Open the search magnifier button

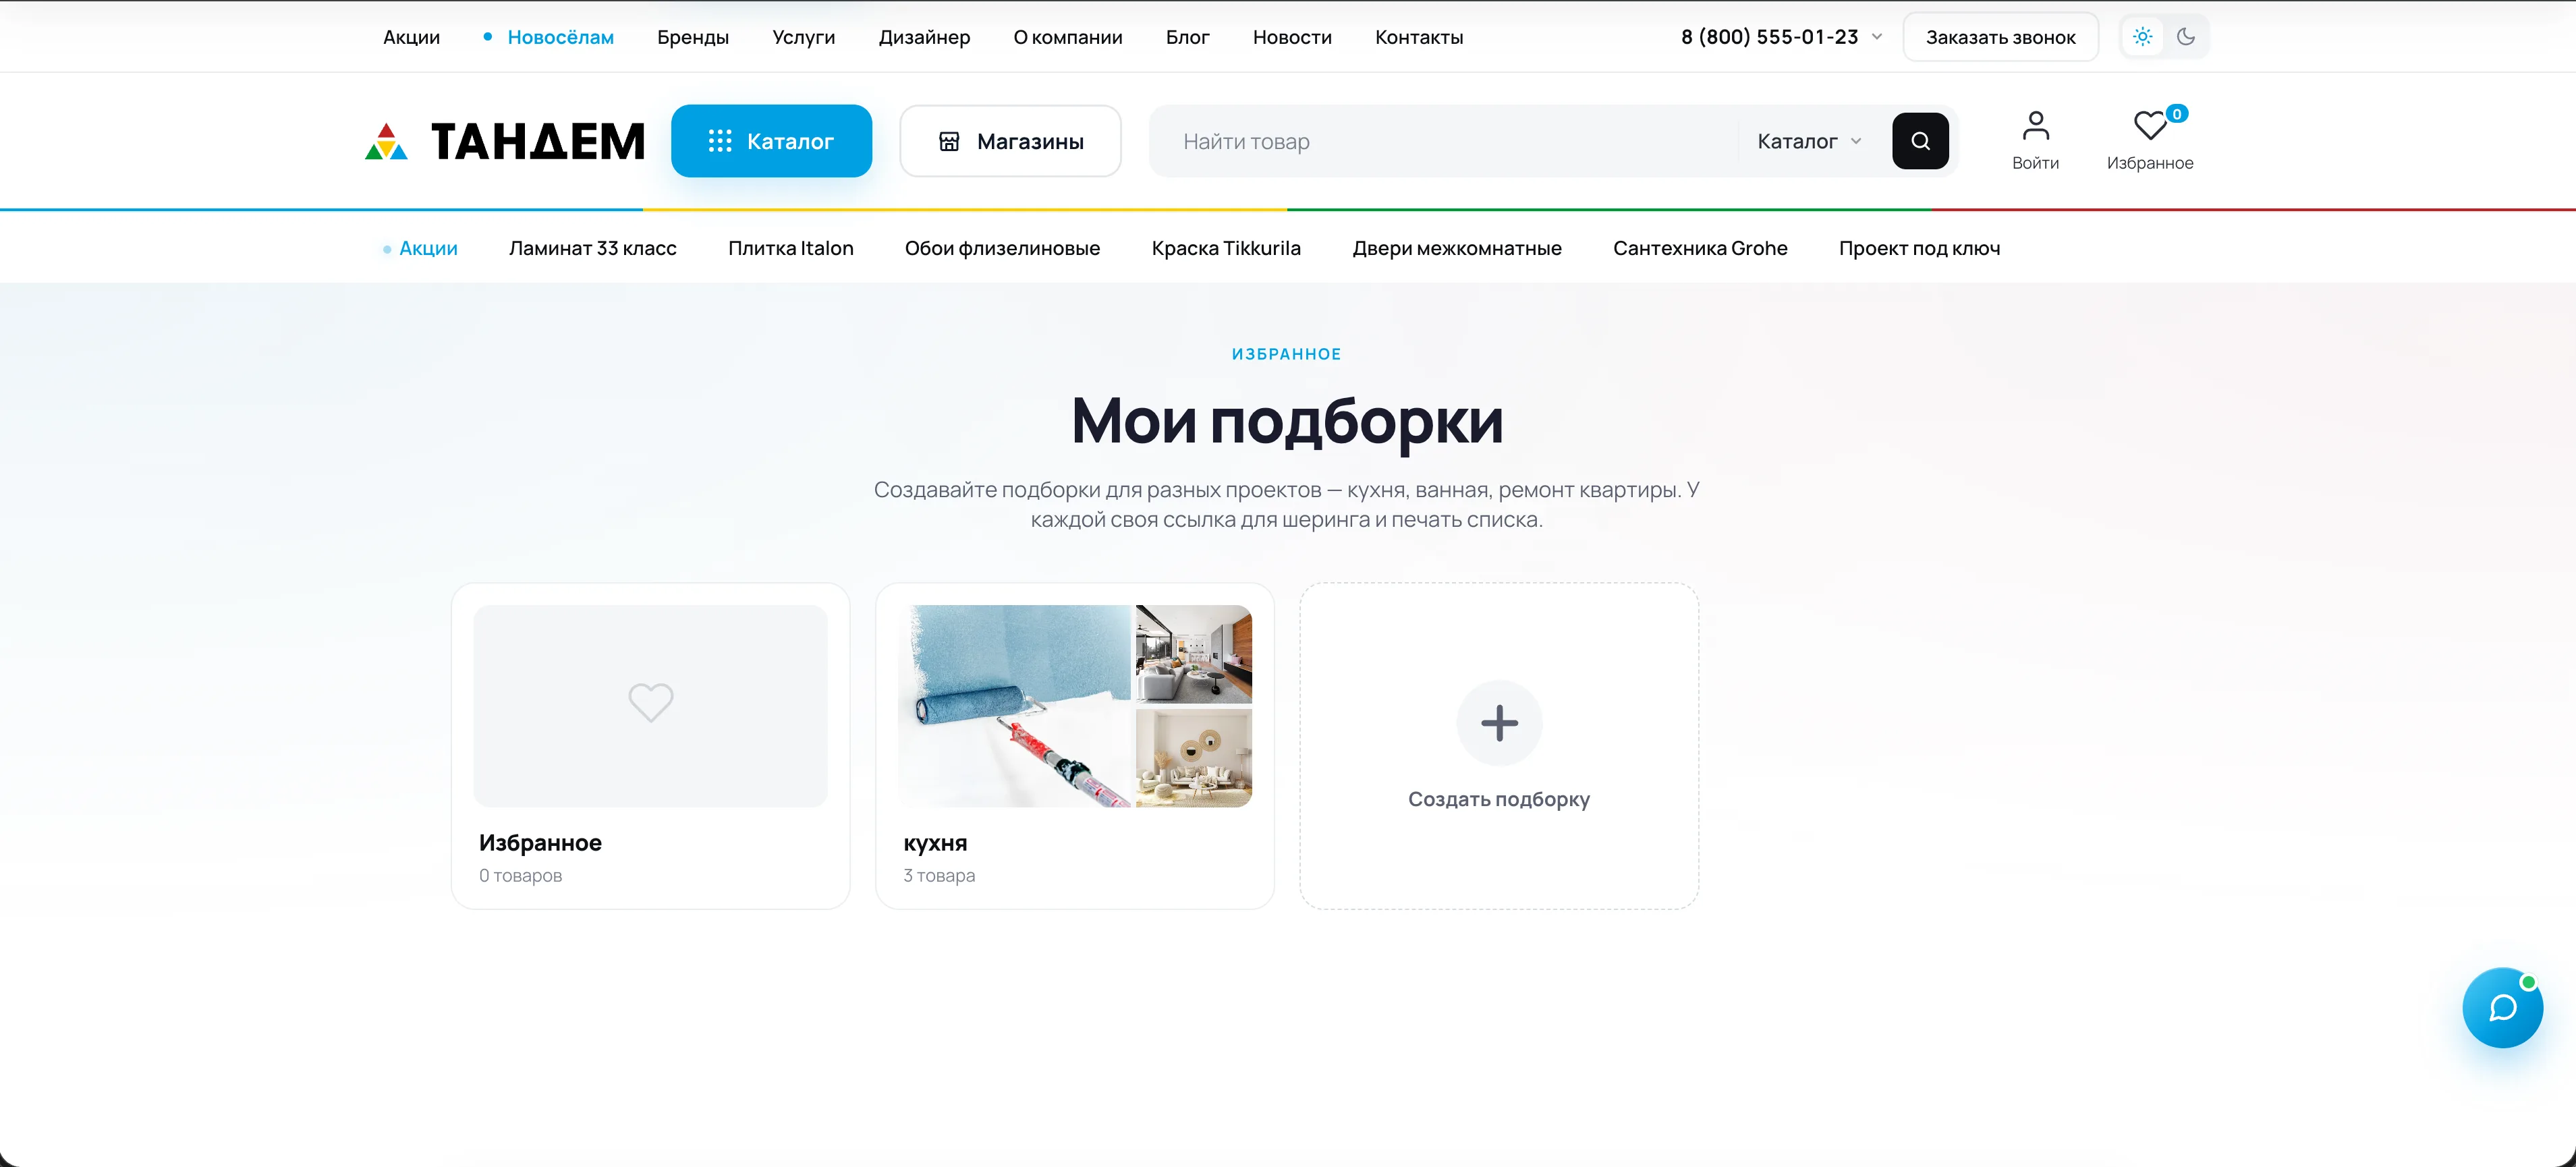(1920, 141)
